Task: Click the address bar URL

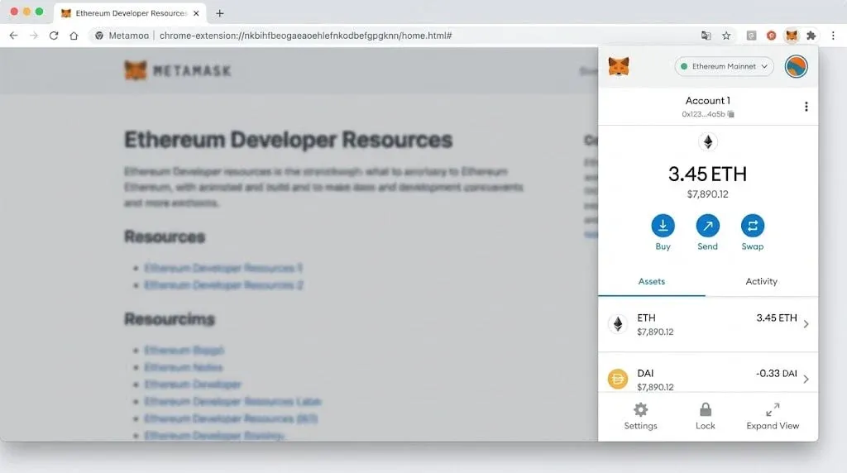Action: pos(306,36)
